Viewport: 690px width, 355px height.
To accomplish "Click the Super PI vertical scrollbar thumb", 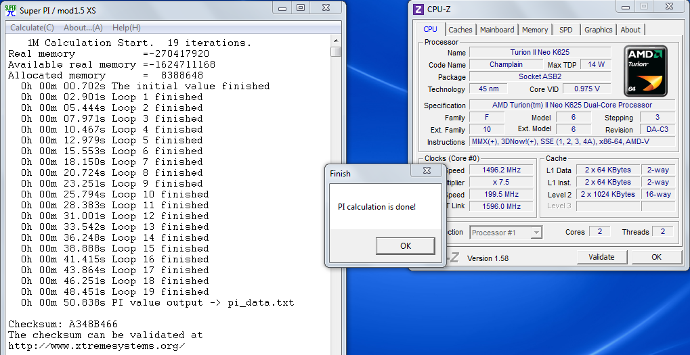I will 337,52.
